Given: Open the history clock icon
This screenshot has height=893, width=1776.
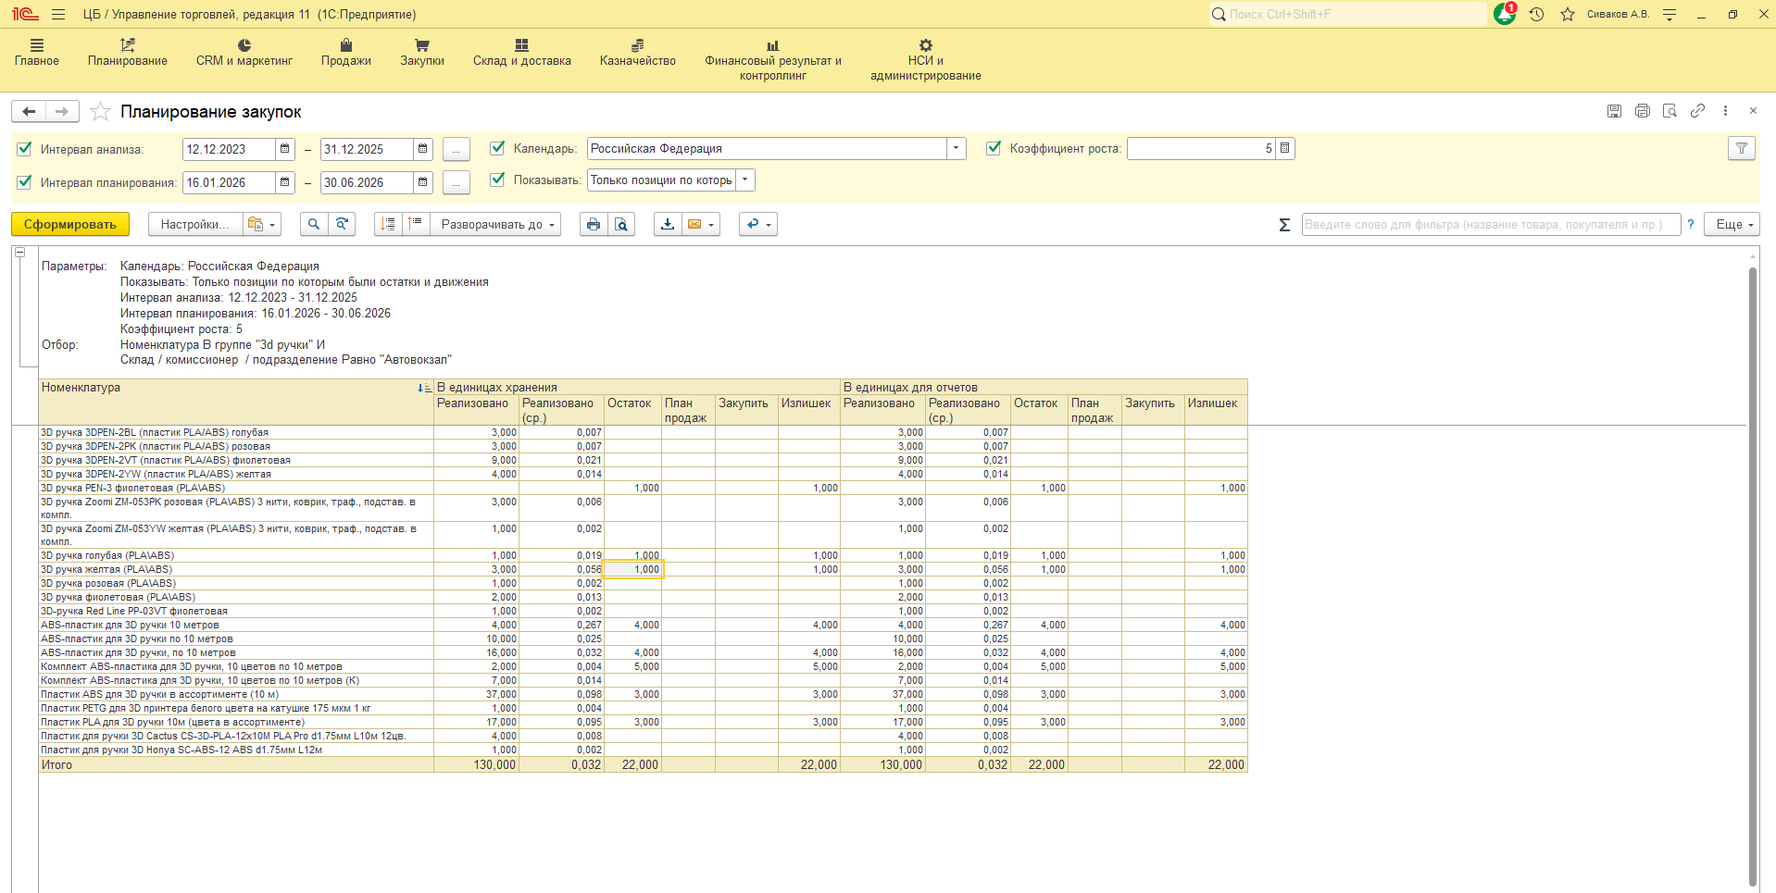Looking at the screenshot, I should (1537, 14).
